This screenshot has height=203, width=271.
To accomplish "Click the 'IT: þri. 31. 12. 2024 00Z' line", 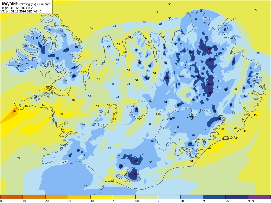I will pyautogui.click(x=17, y=8).
